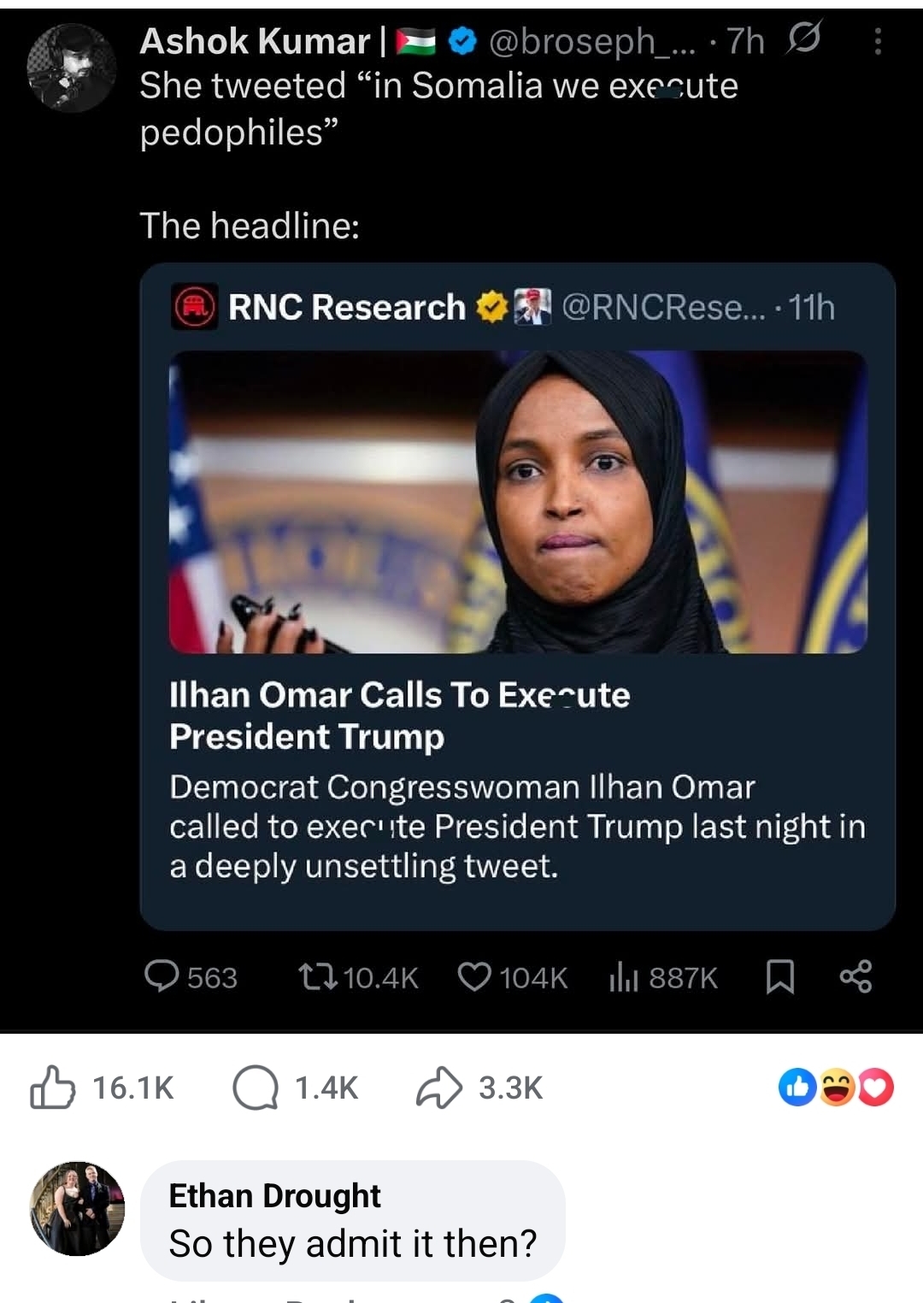Open the Ilhan Omar article image
923x1303 pixels.
pos(518,502)
